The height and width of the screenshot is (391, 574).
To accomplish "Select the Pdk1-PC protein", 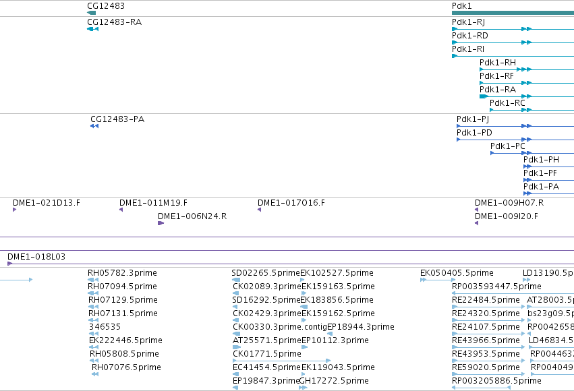I will (508, 146).
